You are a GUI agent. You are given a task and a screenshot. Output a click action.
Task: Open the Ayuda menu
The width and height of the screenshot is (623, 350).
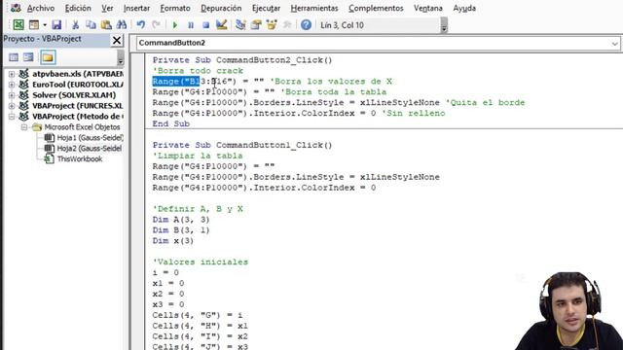(x=464, y=9)
